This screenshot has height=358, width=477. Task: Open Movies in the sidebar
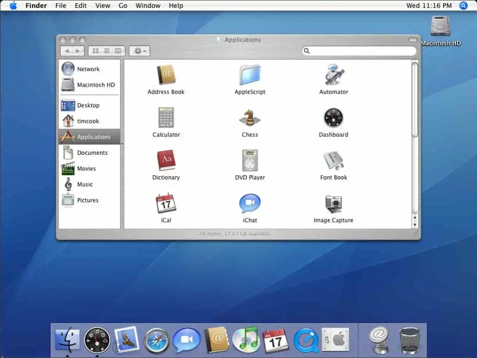click(89, 169)
